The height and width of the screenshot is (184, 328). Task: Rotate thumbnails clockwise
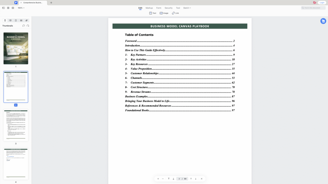tap(28, 26)
